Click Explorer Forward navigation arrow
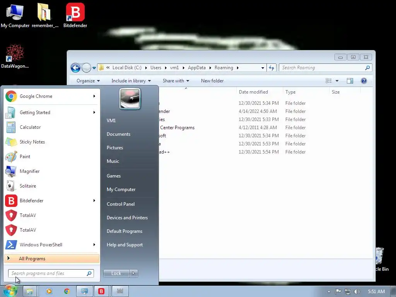Image resolution: width=396 pixels, height=297 pixels. 86,68
